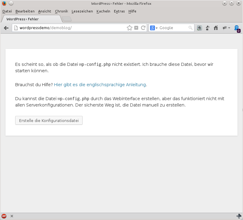Go back with the back arrow button
The image size is (243, 220).
coord(6,28)
